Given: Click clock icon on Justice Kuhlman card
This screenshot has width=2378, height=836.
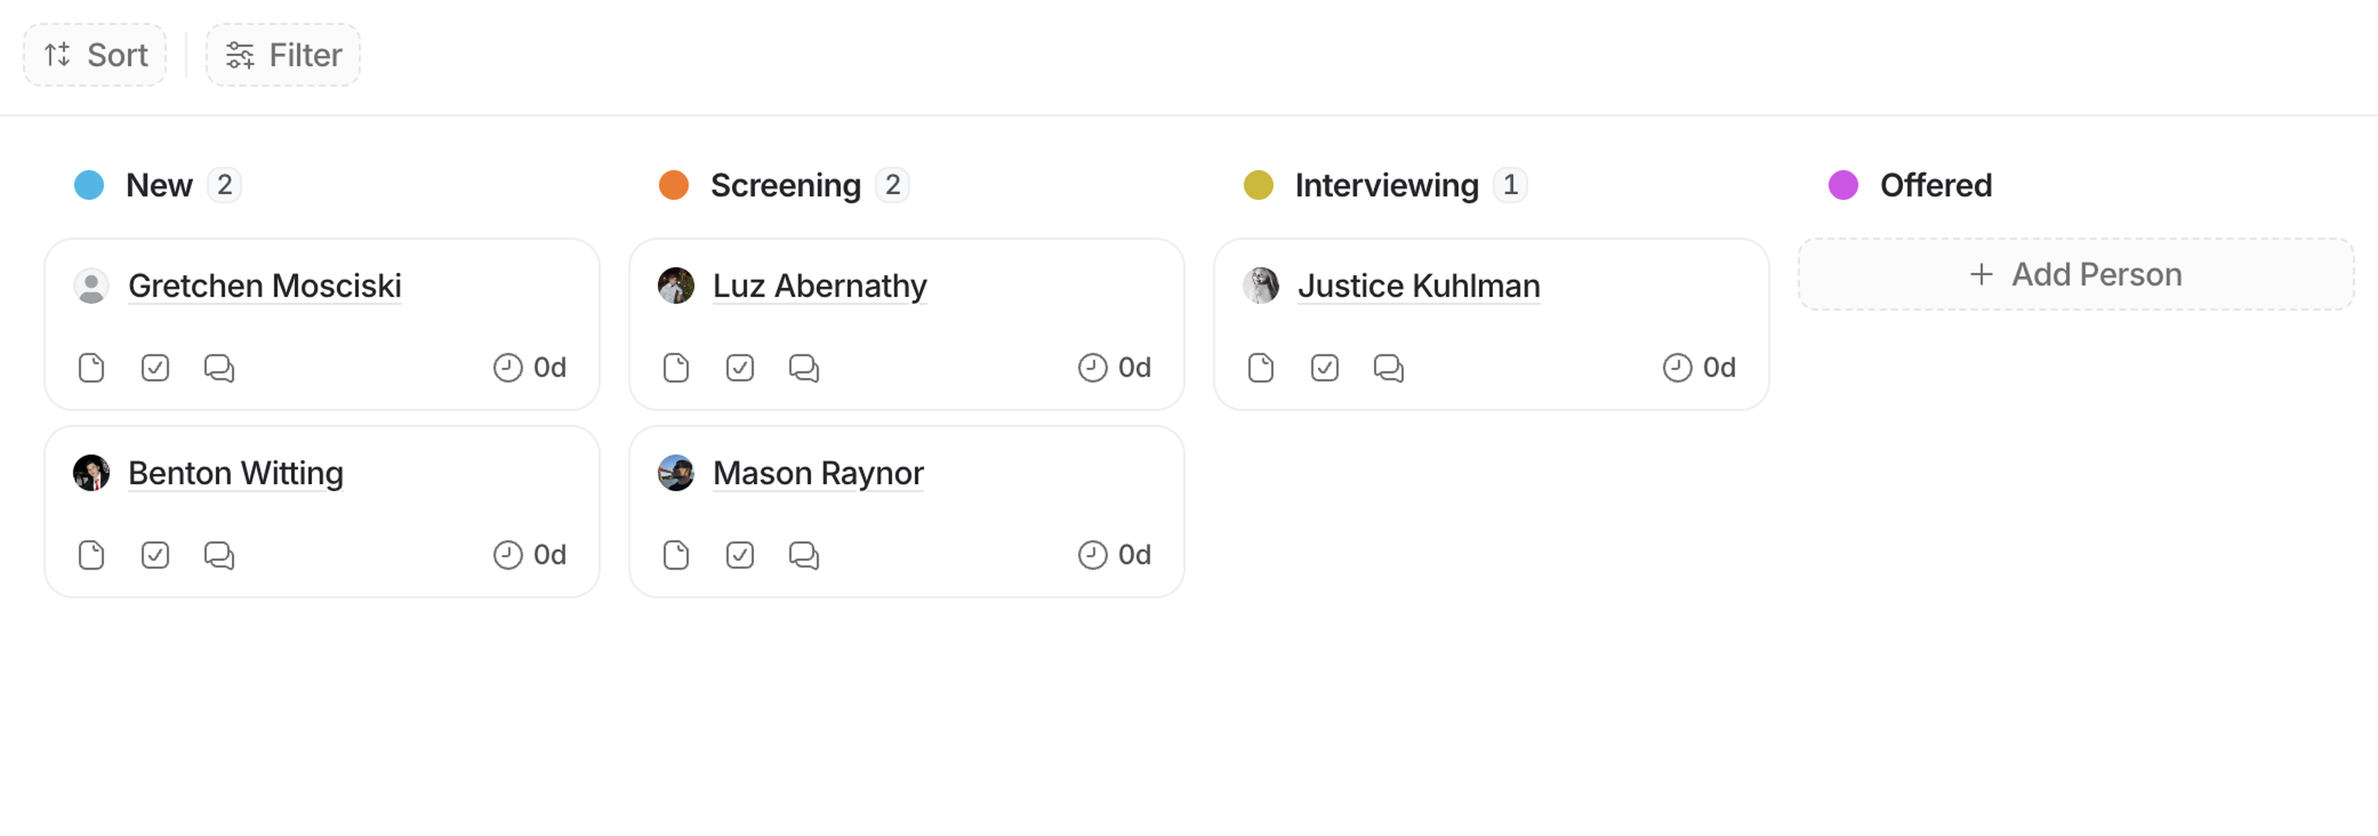Looking at the screenshot, I should click(x=1676, y=368).
